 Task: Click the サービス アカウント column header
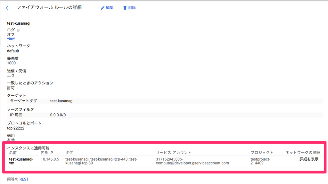point(174,153)
